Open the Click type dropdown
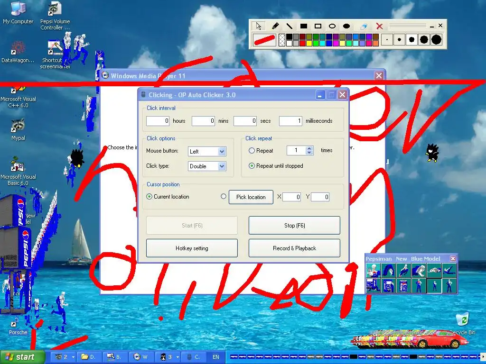This screenshot has width=486, height=364. pyautogui.click(x=207, y=166)
